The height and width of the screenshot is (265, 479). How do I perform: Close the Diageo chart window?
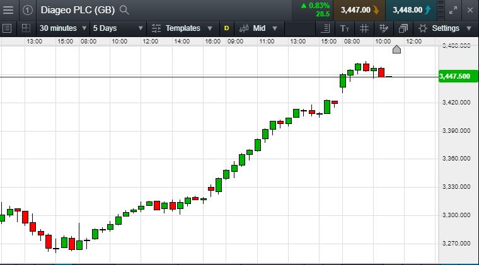(x=470, y=10)
